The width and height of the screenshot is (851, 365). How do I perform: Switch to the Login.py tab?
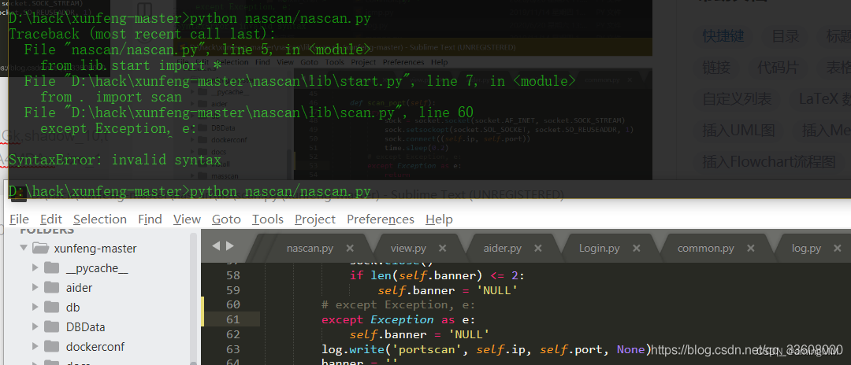click(x=599, y=249)
